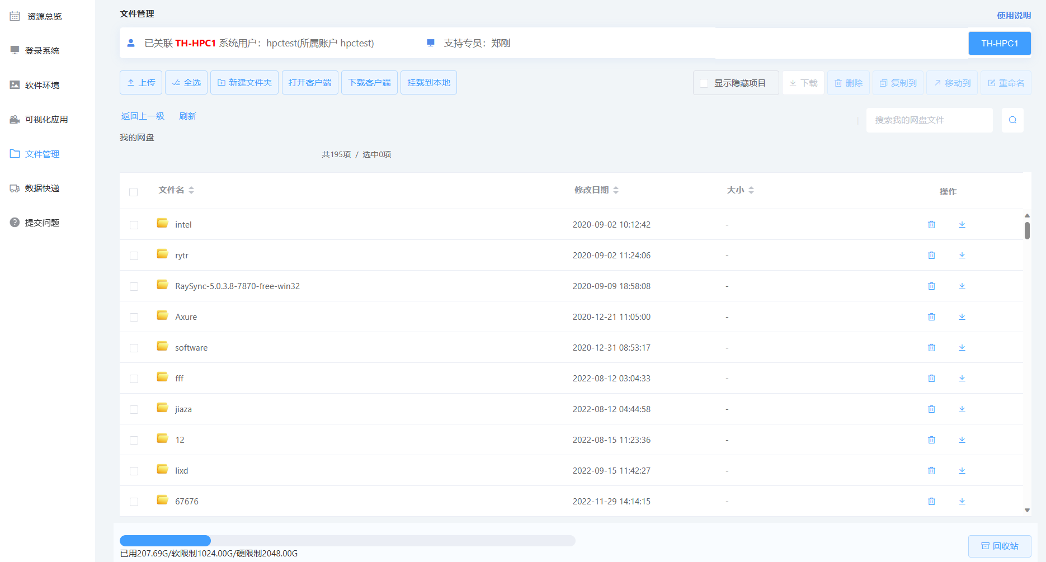Click 挂载到本地 button

click(x=428, y=83)
